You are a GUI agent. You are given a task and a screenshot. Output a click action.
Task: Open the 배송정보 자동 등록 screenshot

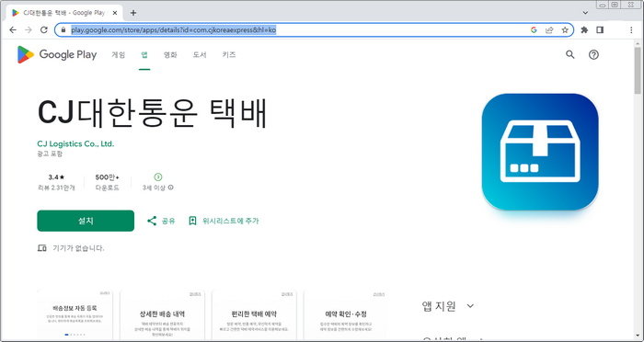coord(75,315)
